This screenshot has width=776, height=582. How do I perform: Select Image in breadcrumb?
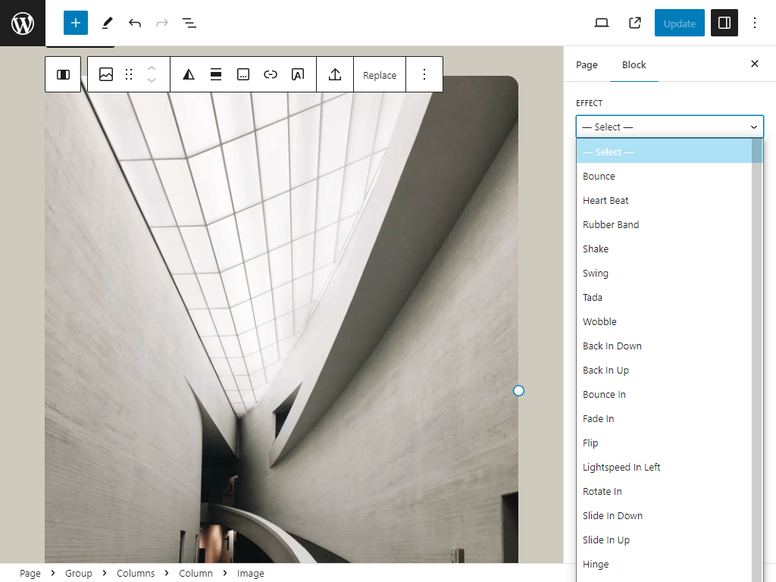point(250,573)
